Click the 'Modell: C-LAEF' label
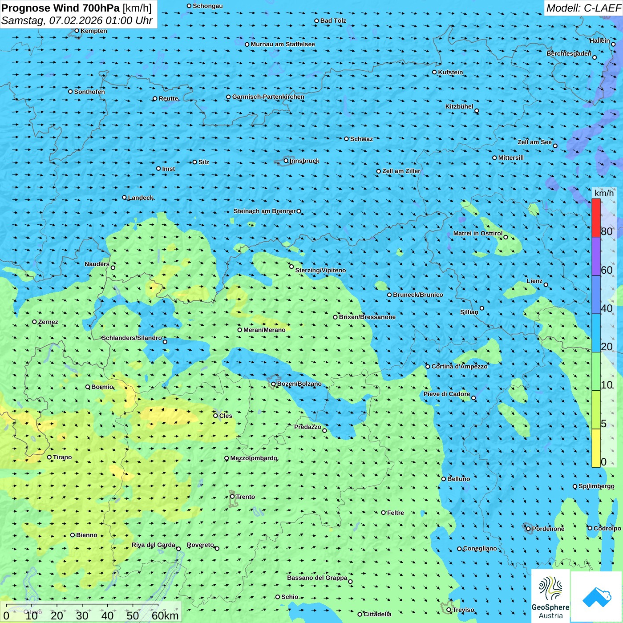 tap(583, 8)
